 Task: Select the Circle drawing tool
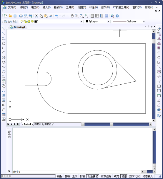[x=4, y=58]
